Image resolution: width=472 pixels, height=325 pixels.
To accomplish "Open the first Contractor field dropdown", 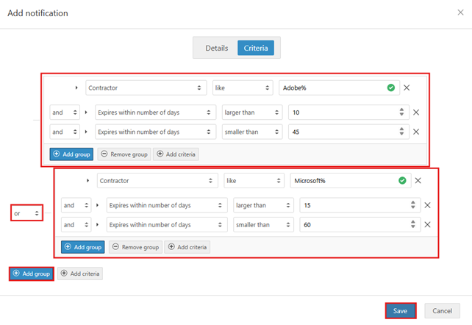I will (x=146, y=87).
